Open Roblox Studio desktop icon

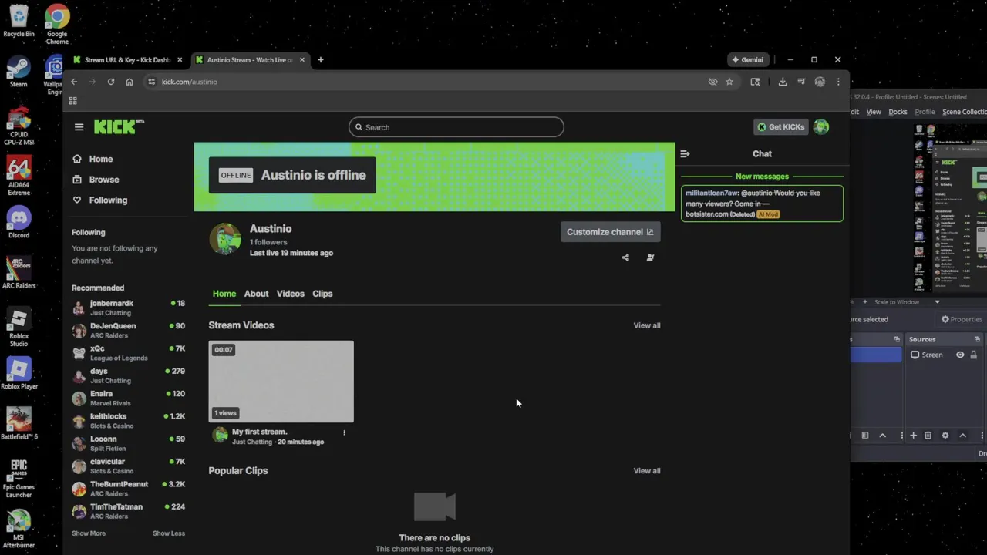point(19,327)
